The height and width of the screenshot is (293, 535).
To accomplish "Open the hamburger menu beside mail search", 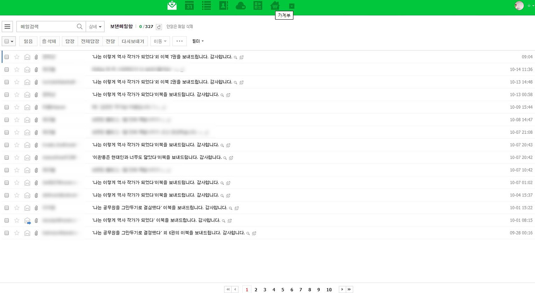I will pyautogui.click(x=7, y=26).
